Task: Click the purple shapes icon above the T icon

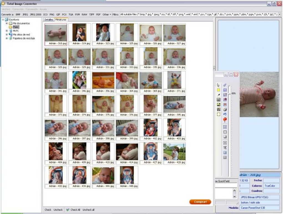Action: coord(225,100)
